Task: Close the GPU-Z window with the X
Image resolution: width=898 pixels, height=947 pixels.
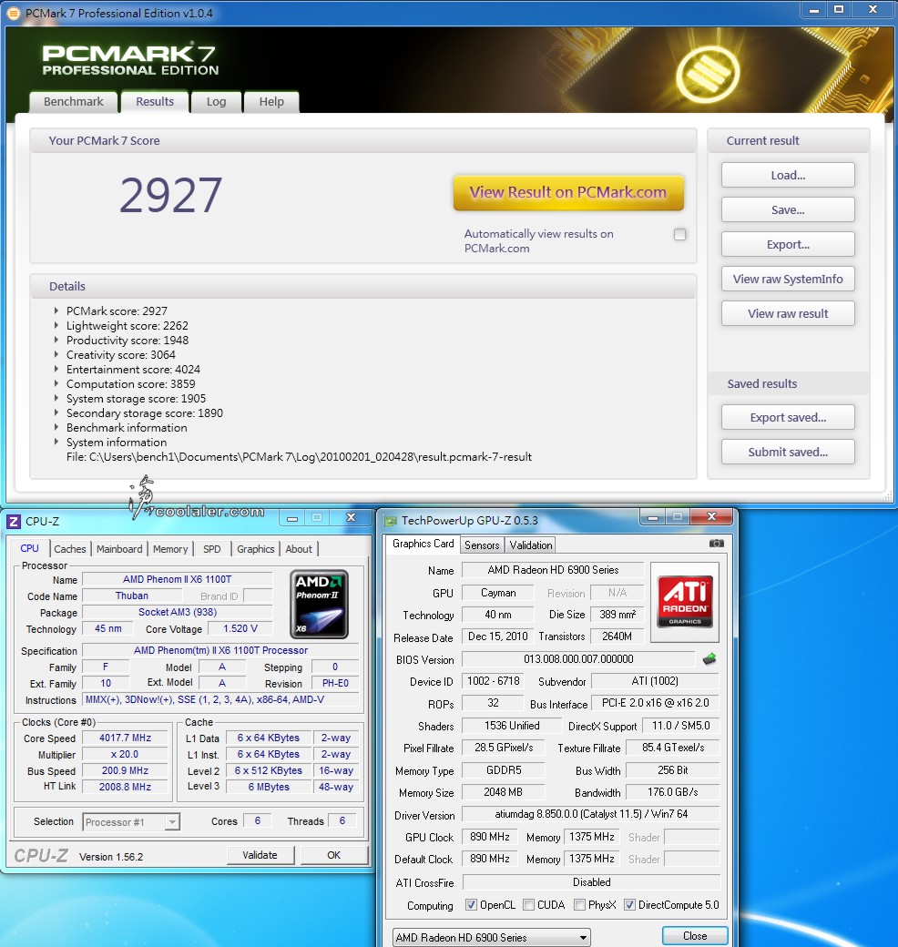Action: click(x=711, y=517)
